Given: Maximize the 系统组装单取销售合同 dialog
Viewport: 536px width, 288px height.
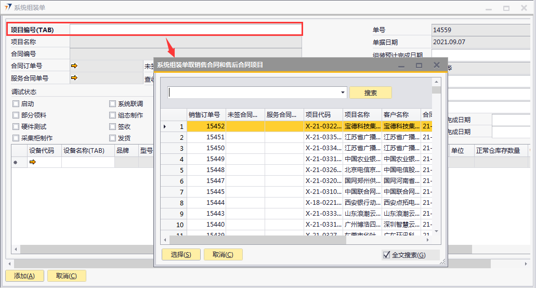Looking at the screenshot, I should tap(419, 66).
